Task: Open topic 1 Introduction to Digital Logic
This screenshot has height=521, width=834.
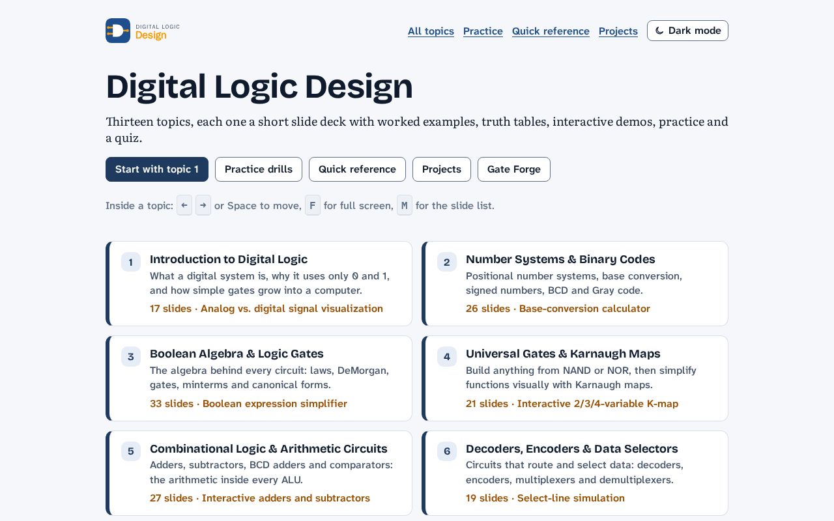Action: coord(259,283)
